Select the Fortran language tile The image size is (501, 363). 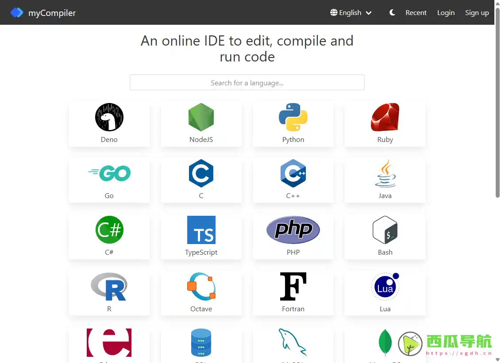(x=293, y=292)
